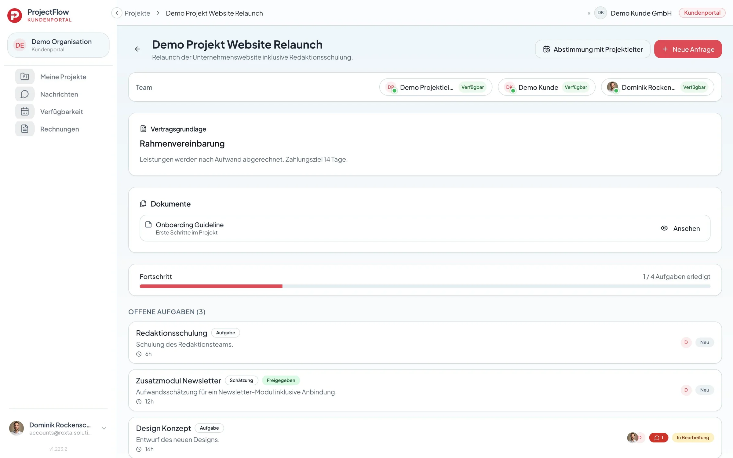Click the DK avatar in header
Image resolution: width=733 pixels, height=458 pixels.
(600, 13)
